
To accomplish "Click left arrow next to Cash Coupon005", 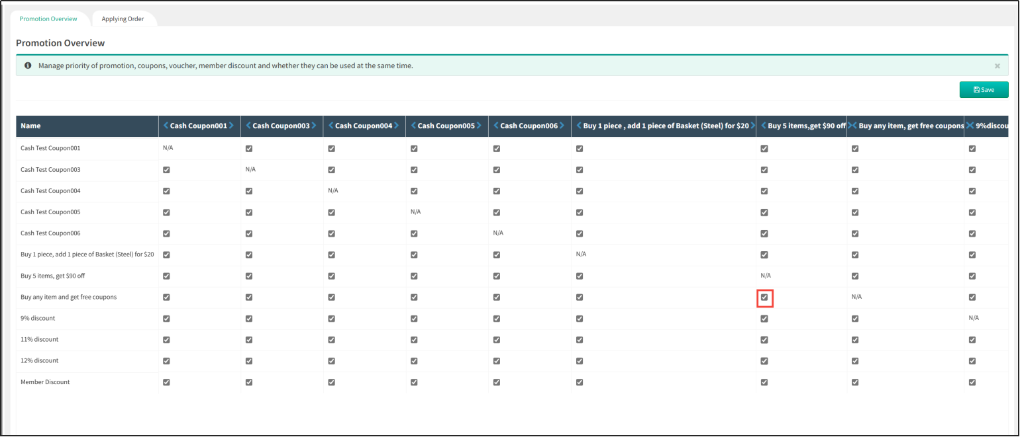I will tap(413, 126).
